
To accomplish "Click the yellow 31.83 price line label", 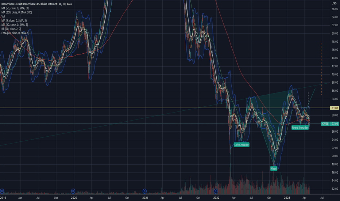I will [335, 108].
